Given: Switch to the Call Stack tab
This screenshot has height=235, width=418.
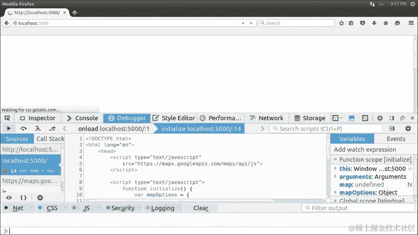Looking at the screenshot, I should pos(50,139).
